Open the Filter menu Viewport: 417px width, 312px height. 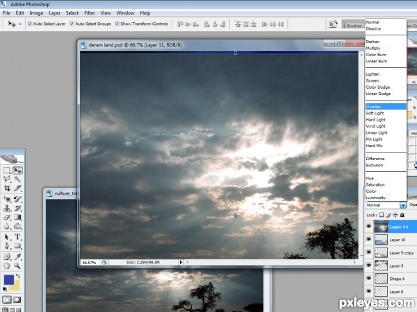[90, 12]
